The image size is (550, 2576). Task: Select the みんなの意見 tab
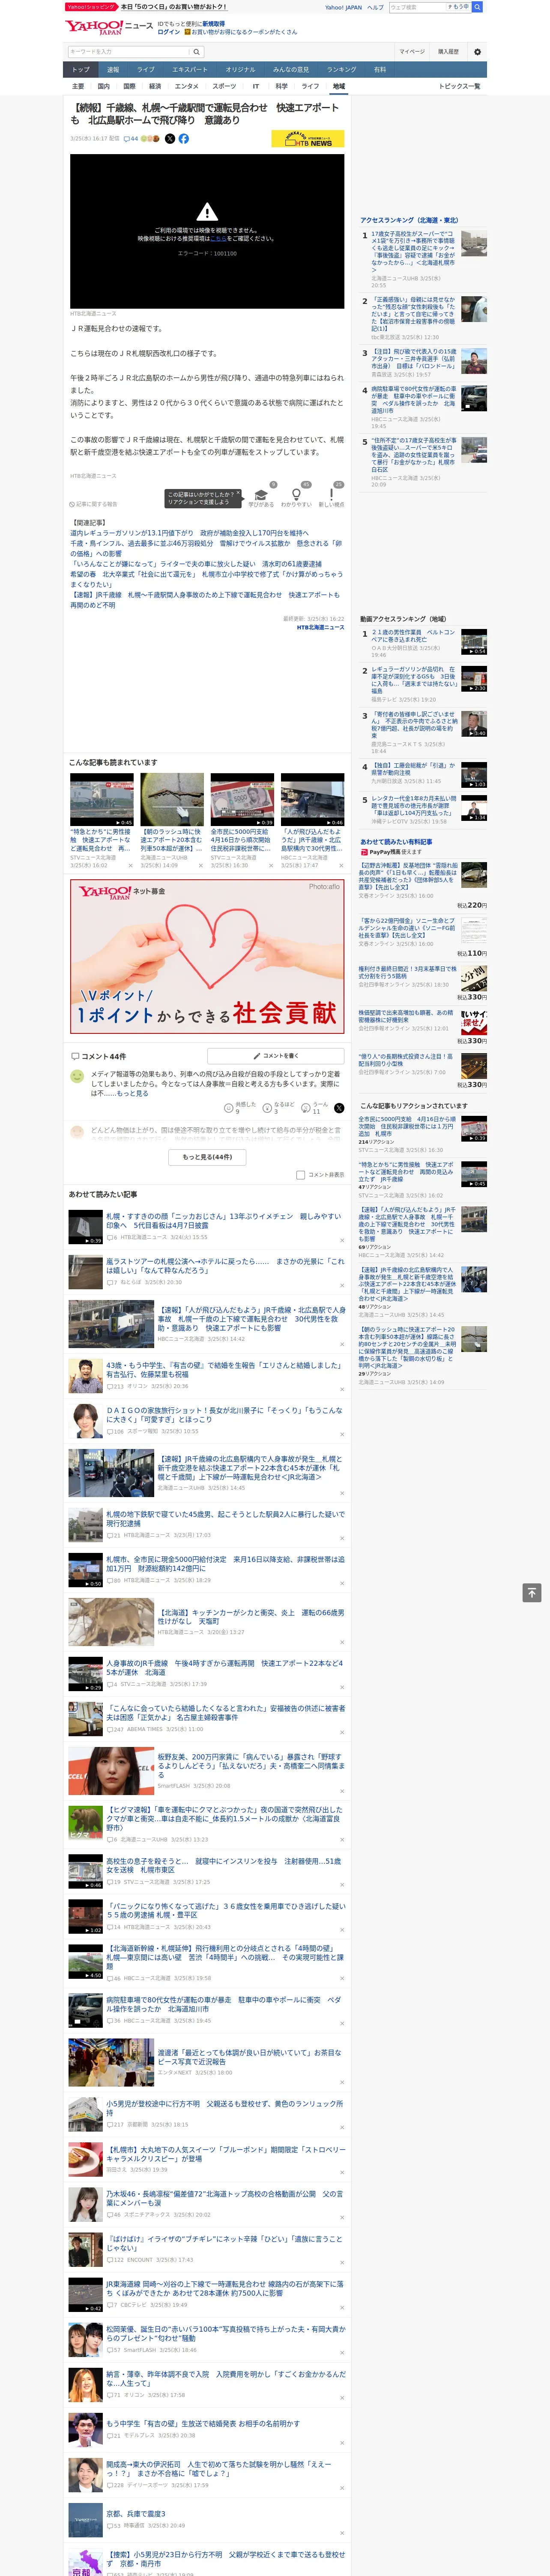(291, 70)
